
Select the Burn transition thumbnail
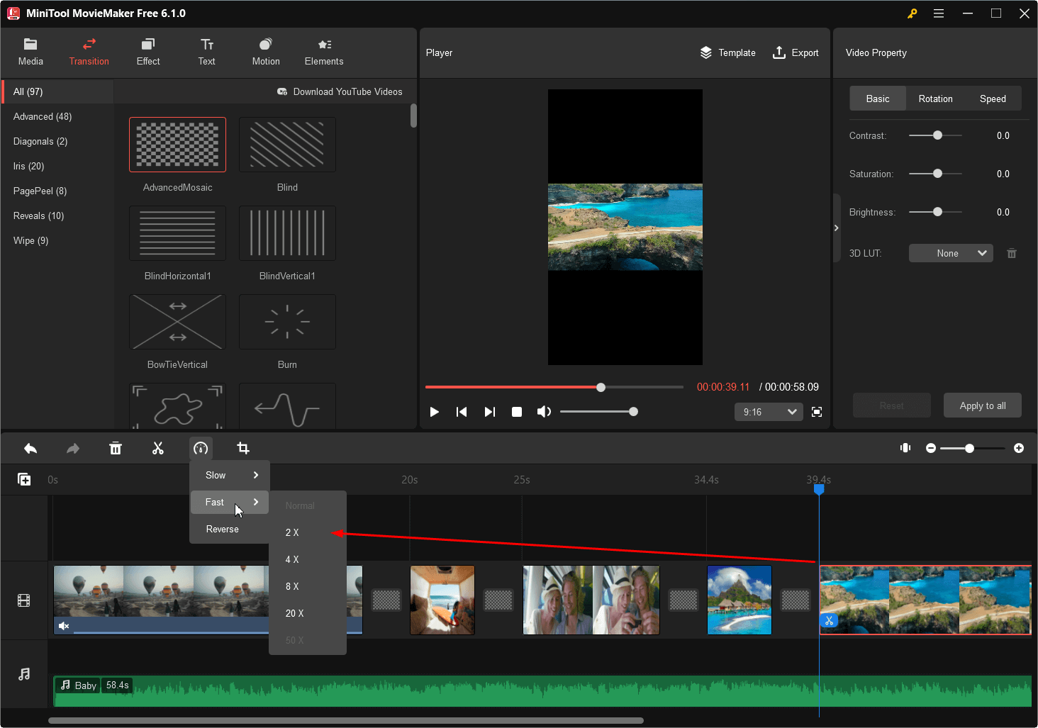pos(287,322)
